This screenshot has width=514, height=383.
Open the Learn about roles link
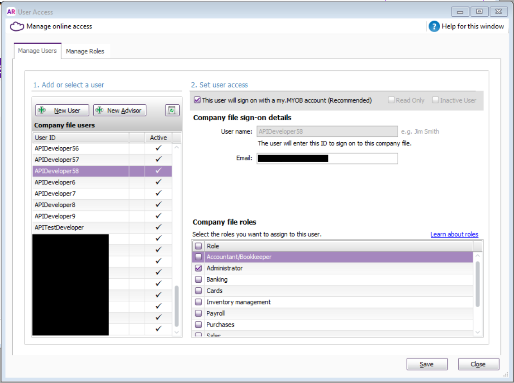point(454,234)
